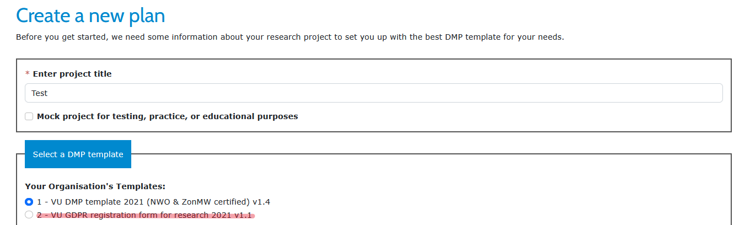Click the 'Your Organisation's Templates:' heading

click(x=95, y=187)
